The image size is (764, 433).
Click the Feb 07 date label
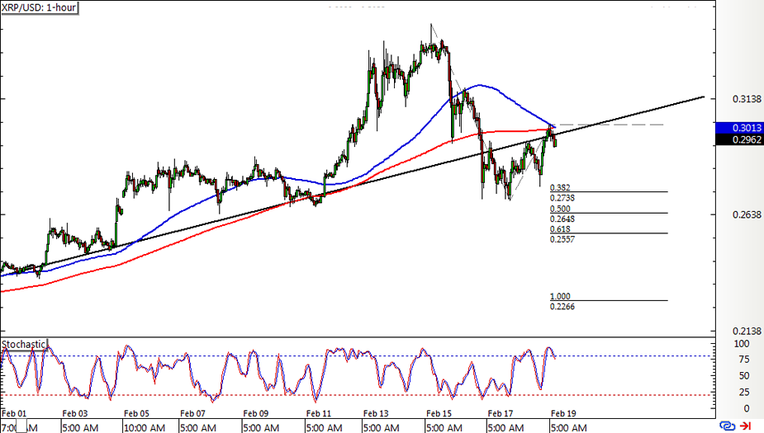click(x=193, y=413)
